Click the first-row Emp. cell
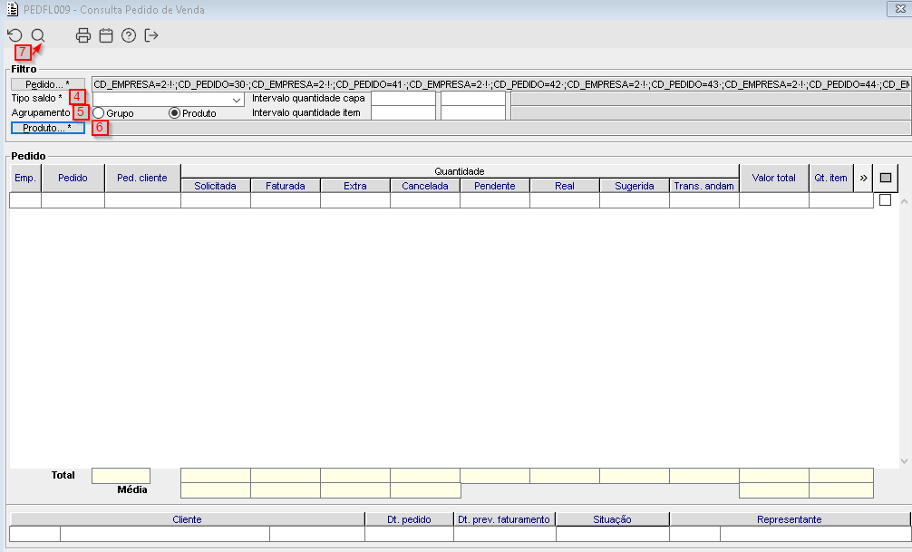The height and width of the screenshot is (552, 912). (x=25, y=200)
